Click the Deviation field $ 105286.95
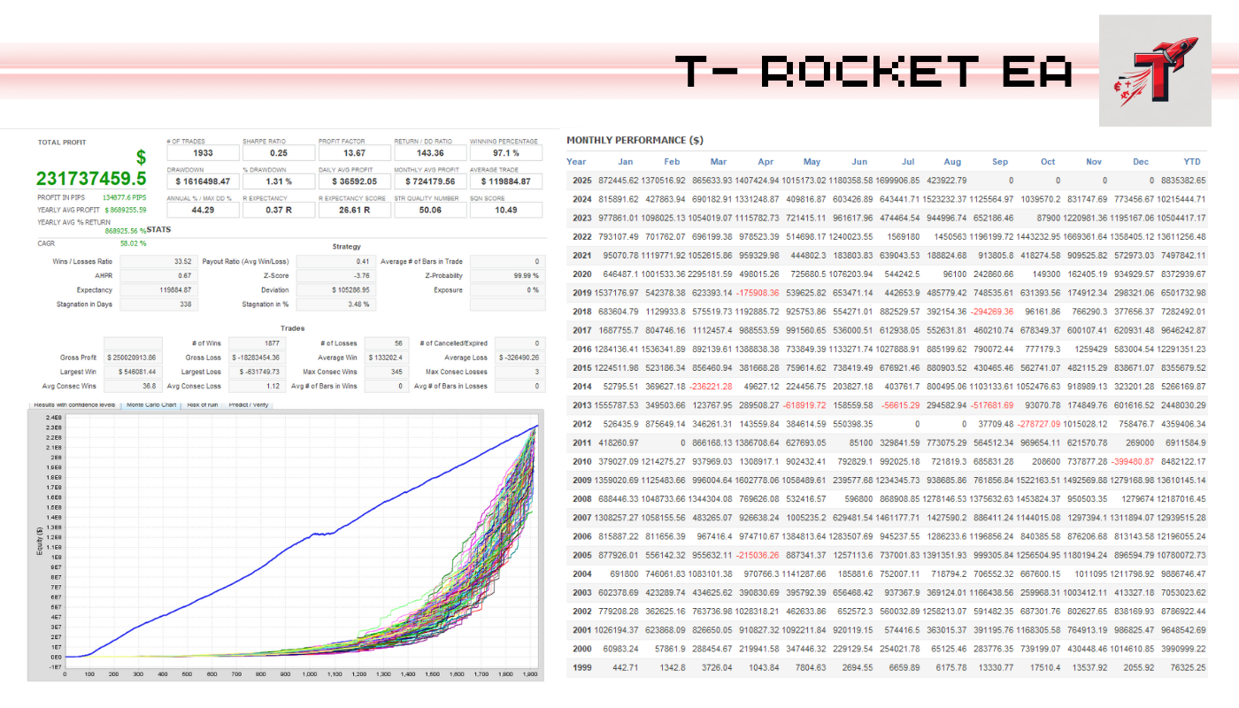Image resolution: width=1239 pixels, height=708 pixels. pyautogui.click(x=335, y=289)
